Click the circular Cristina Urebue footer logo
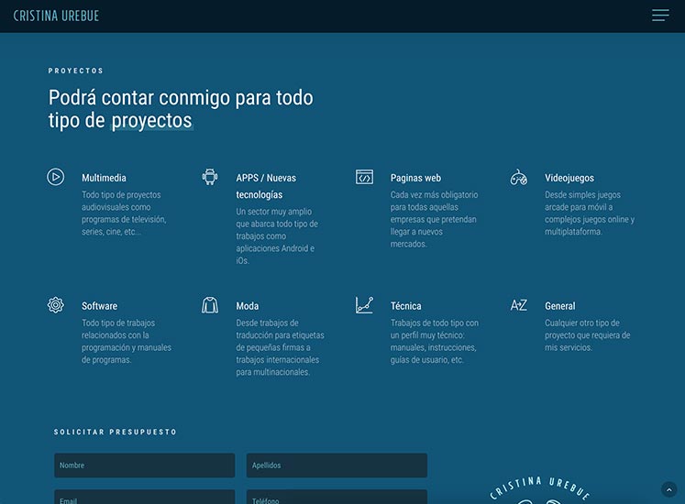The width and height of the screenshot is (685, 504). click(x=539, y=490)
